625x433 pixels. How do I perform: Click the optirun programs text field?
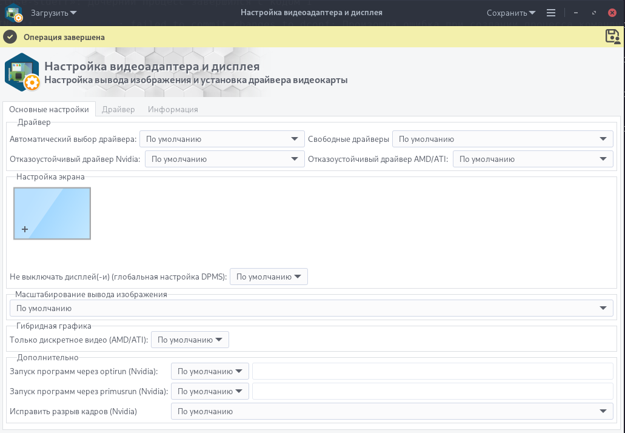tap(432, 371)
